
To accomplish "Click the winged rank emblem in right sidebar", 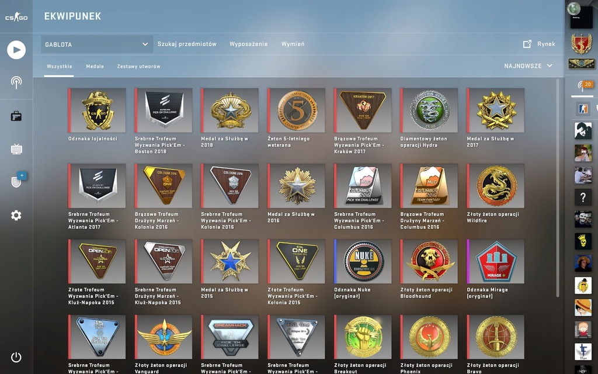I will tap(581, 63).
